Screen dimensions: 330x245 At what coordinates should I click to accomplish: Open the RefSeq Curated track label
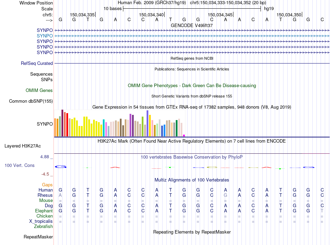point(37,63)
